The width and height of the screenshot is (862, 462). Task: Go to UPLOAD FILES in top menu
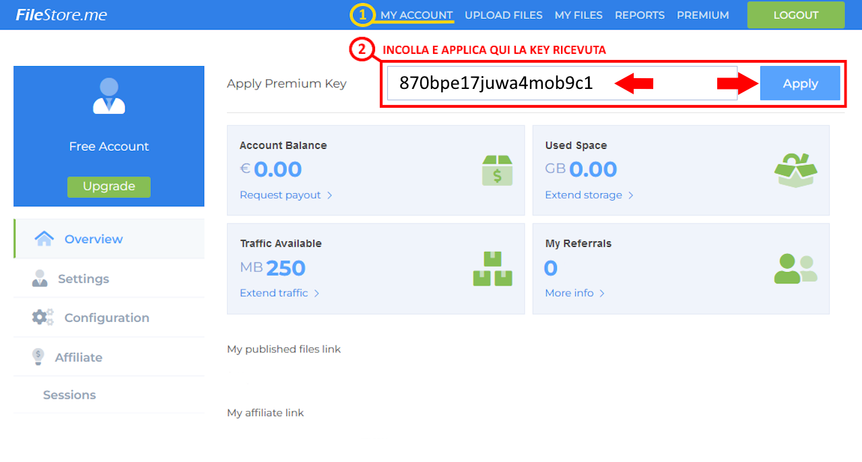pyautogui.click(x=503, y=15)
